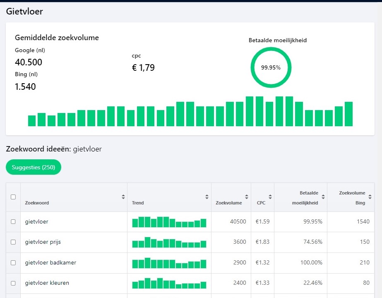Click keyword 'gietvloer' in table

(x=36, y=222)
